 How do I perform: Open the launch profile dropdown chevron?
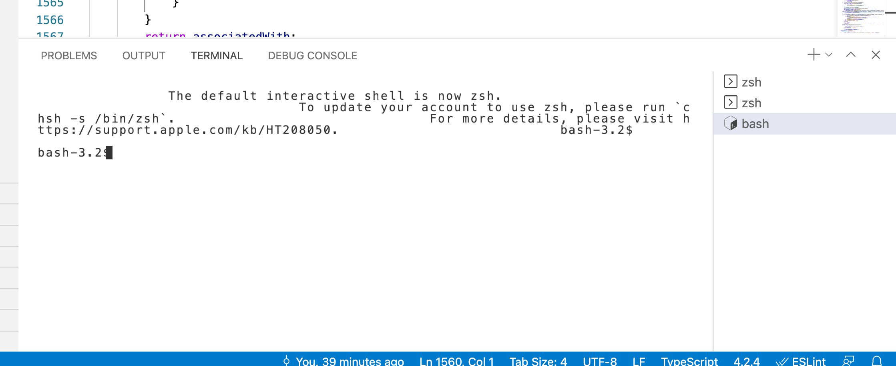pos(829,55)
